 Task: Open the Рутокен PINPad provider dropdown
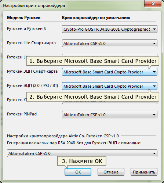point(110,115)
